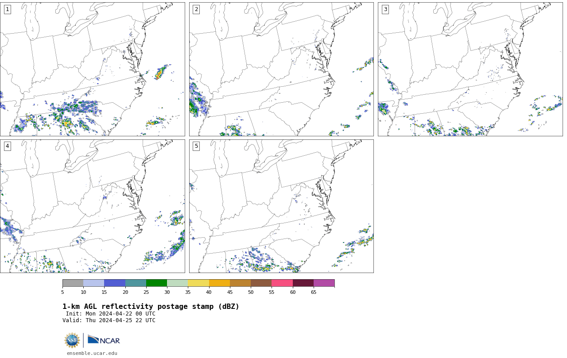Select the blue 15-20 dBZ swatch

115,283
